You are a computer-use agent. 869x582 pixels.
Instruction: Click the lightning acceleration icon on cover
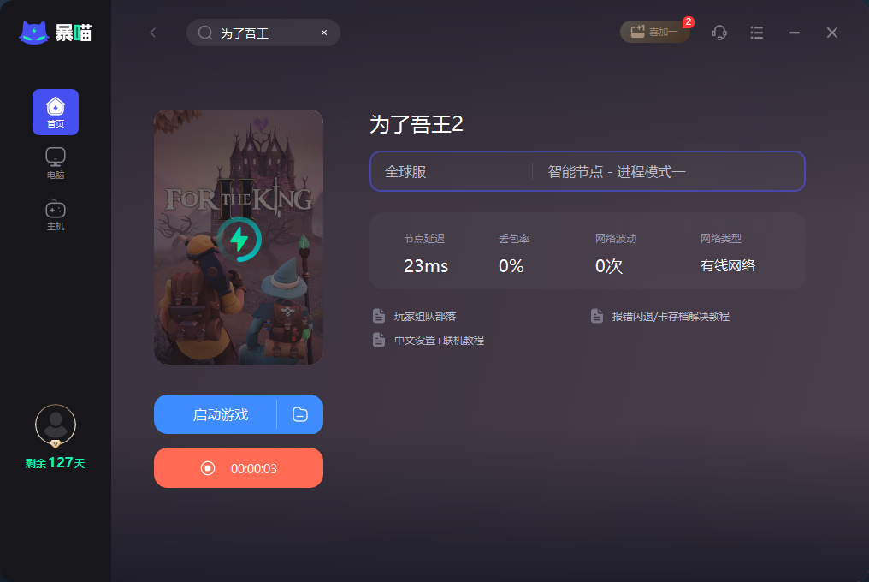coord(239,239)
